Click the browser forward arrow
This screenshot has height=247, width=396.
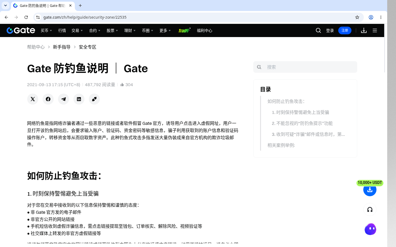point(16,17)
